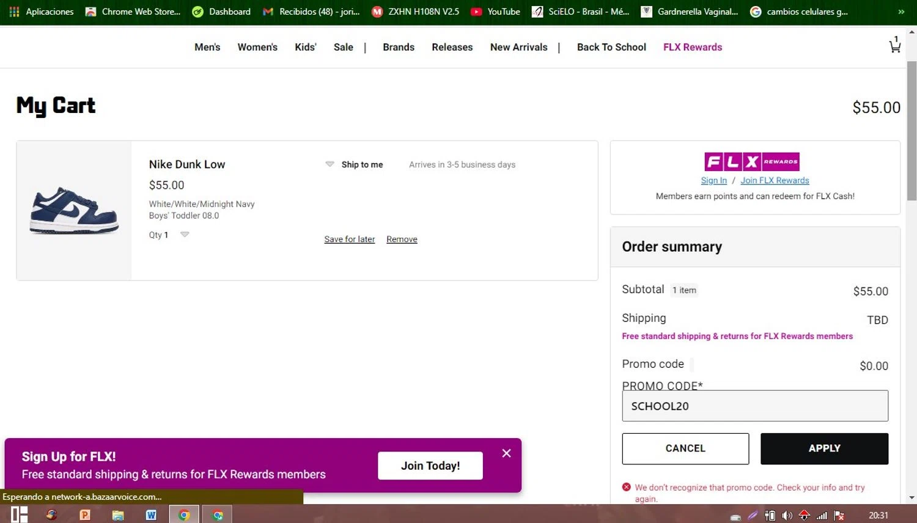Switch to active Chrome taskbar window
The height and width of the screenshot is (523, 917).
coord(184,514)
